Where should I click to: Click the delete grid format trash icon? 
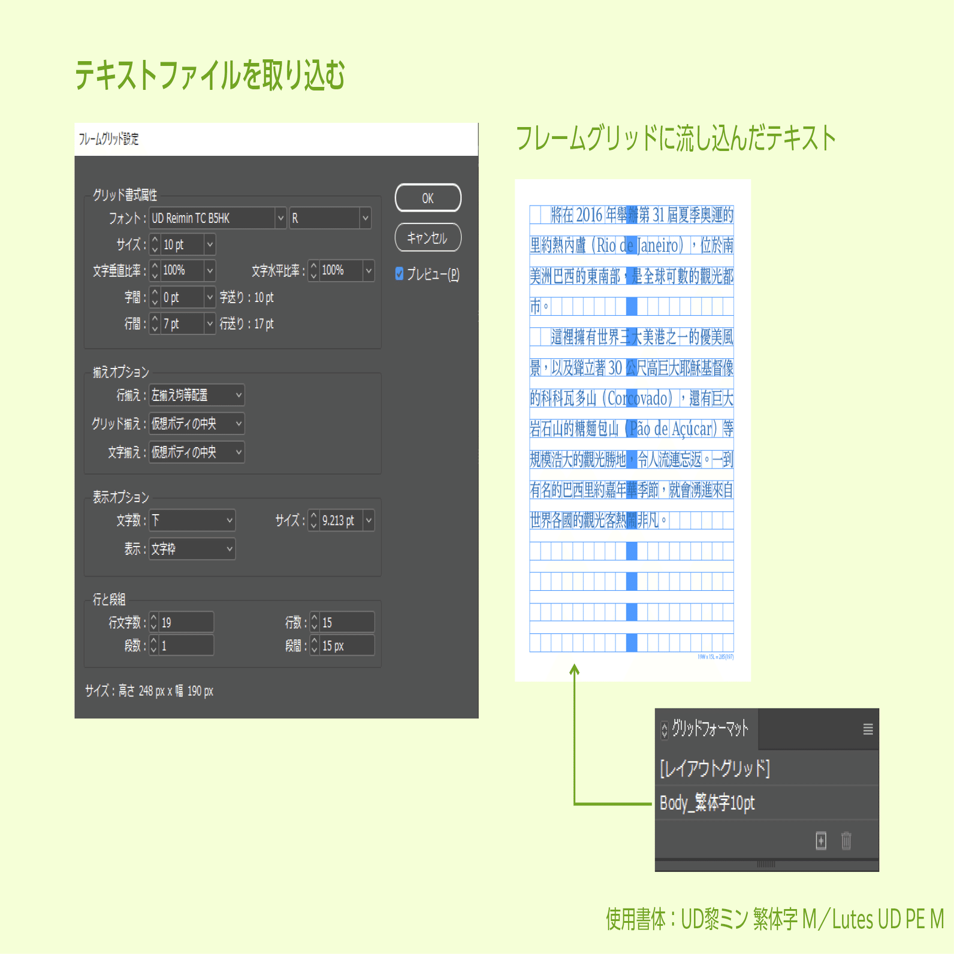pyautogui.click(x=846, y=840)
